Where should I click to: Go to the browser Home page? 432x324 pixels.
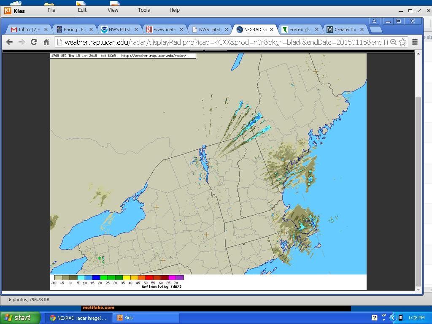click(46, 42)
